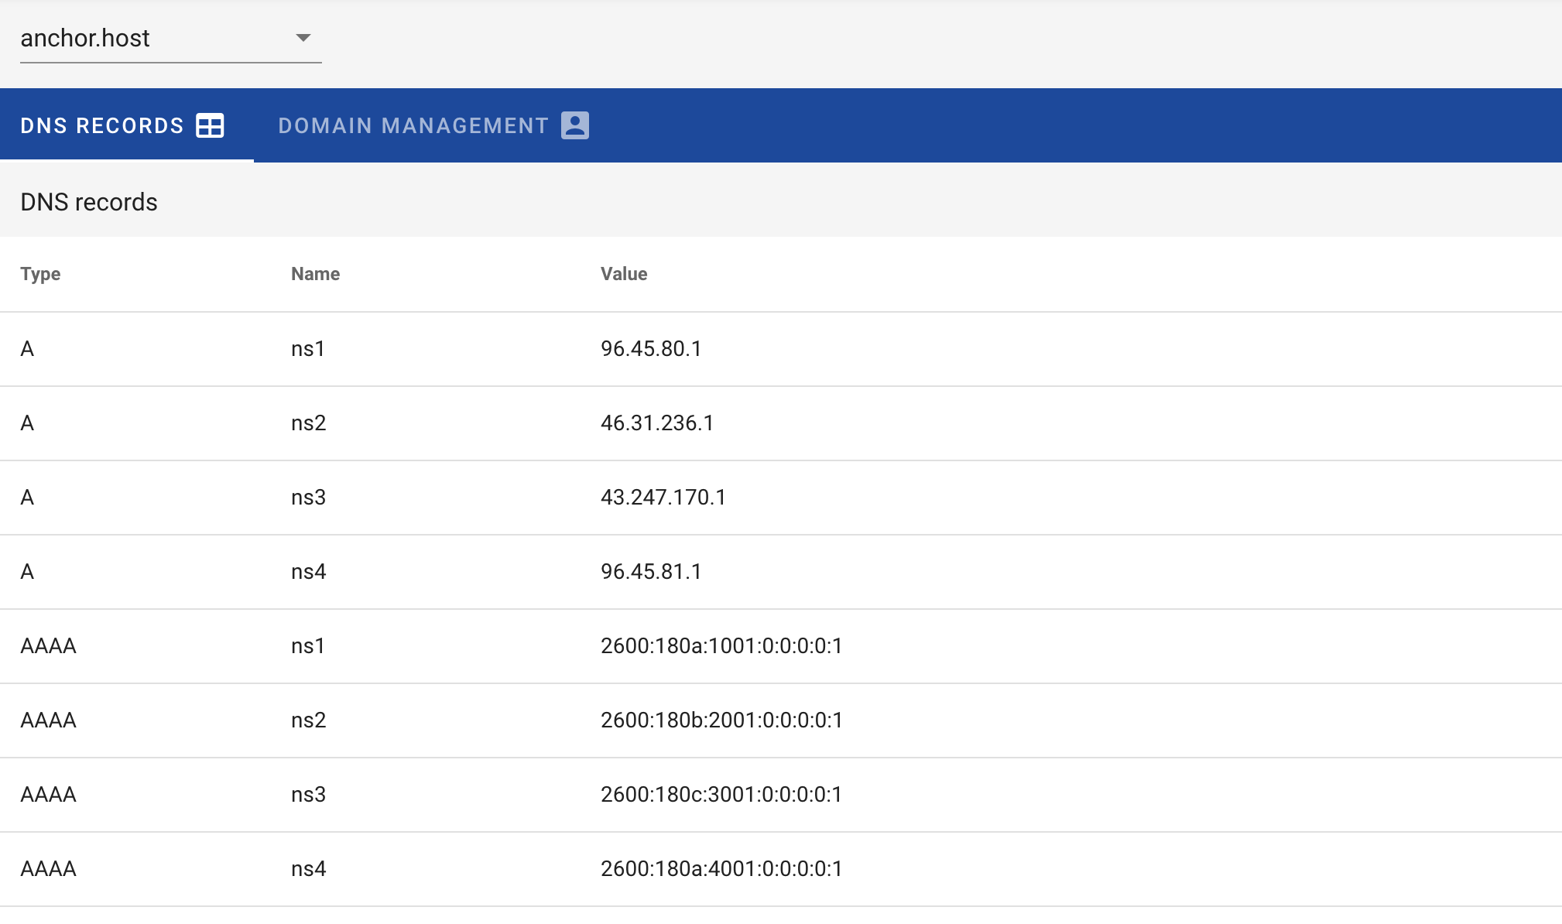The width and height of the screenshot is (1562, 924).
Task: Click the Name column header
Action: point(315,274)
